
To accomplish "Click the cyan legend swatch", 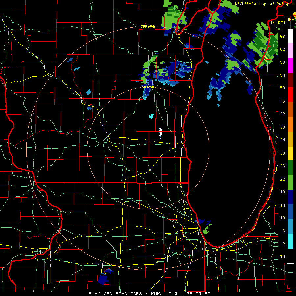I will pos(290,241).
